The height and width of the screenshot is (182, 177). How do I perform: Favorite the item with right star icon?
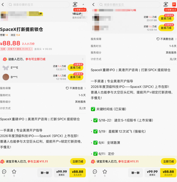click(x=105, y=172)
